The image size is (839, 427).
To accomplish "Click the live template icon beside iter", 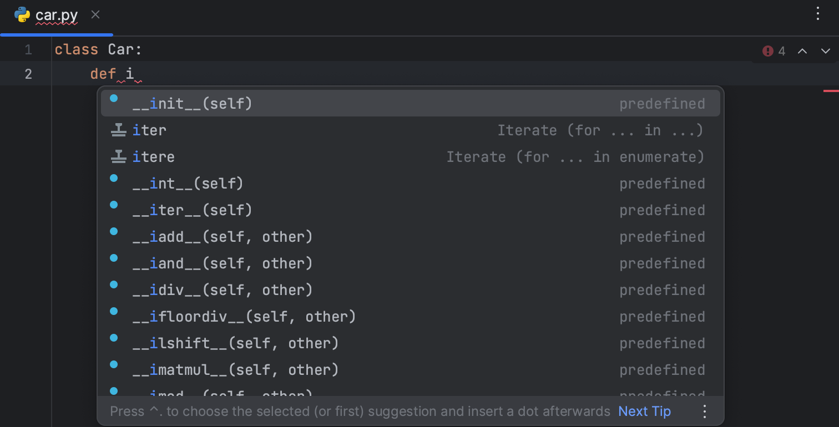I will [x=118, y=130].
